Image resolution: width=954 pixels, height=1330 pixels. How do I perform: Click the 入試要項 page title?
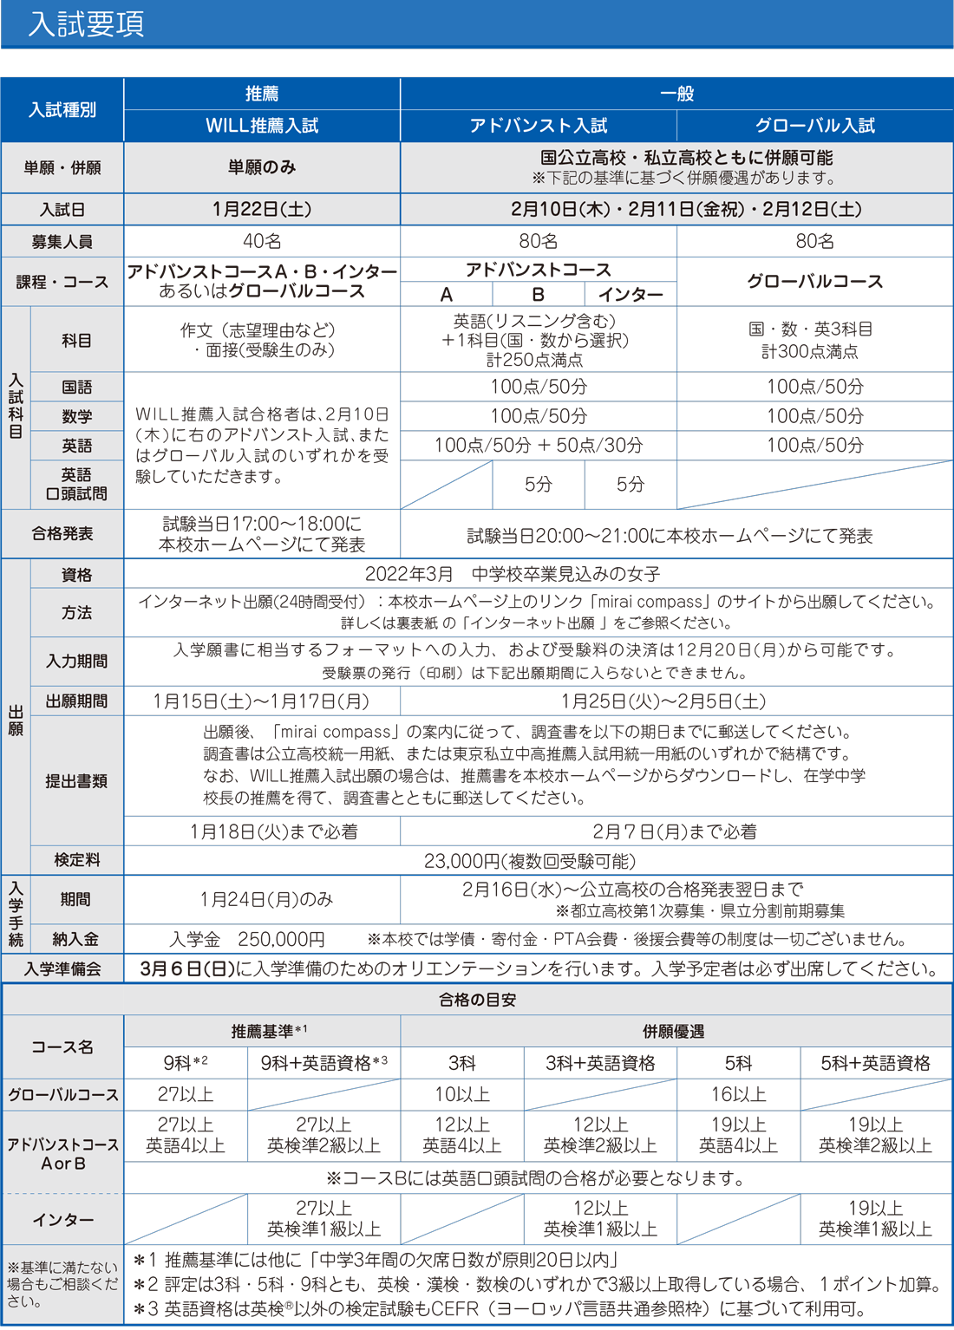pyautogui.click(x=86, y=23)
